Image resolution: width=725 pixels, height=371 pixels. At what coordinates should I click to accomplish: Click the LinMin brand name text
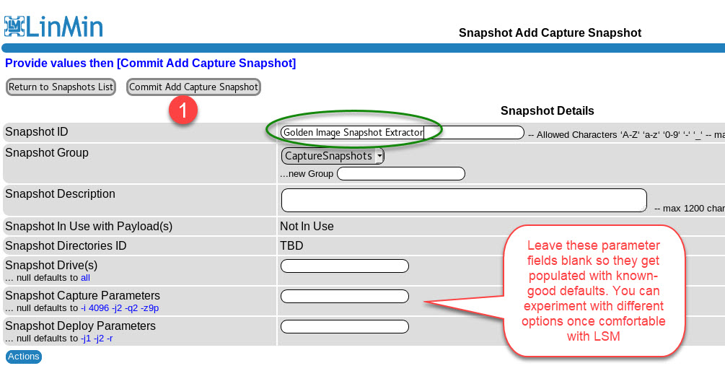65,25
